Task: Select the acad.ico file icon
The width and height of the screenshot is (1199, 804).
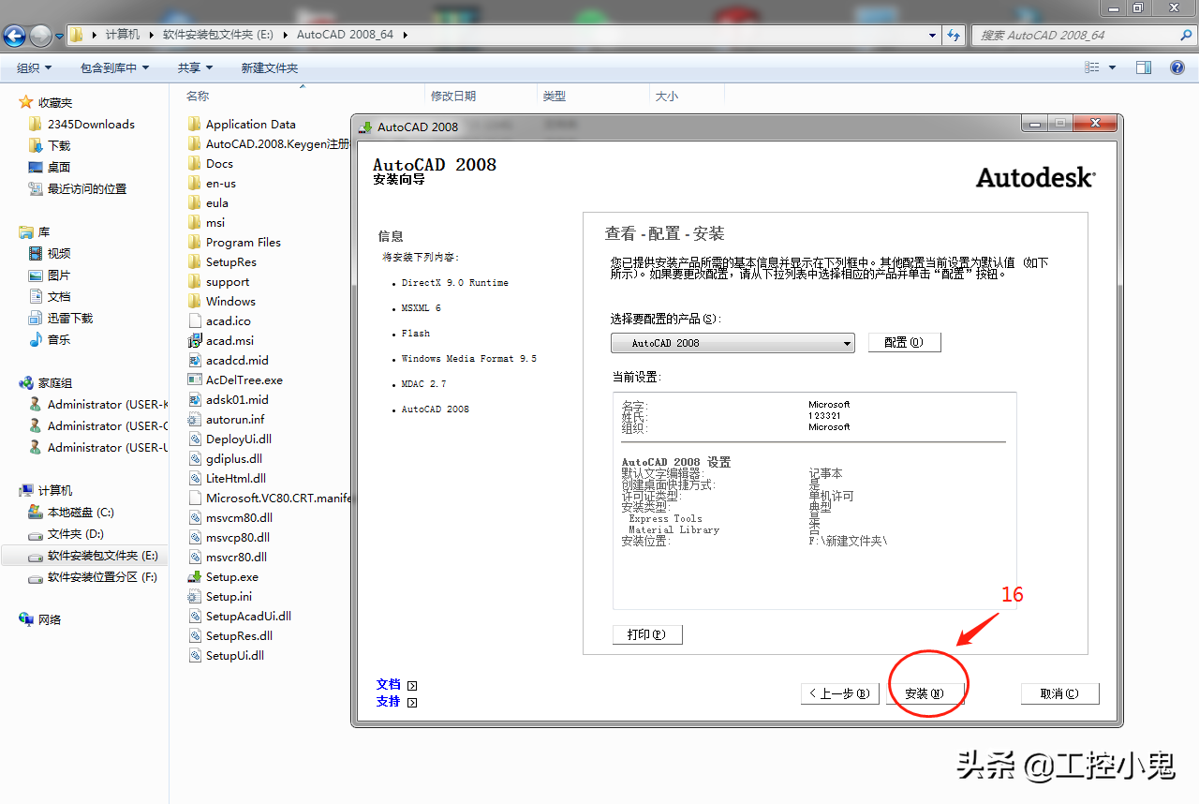Action: tap(195, 321)
